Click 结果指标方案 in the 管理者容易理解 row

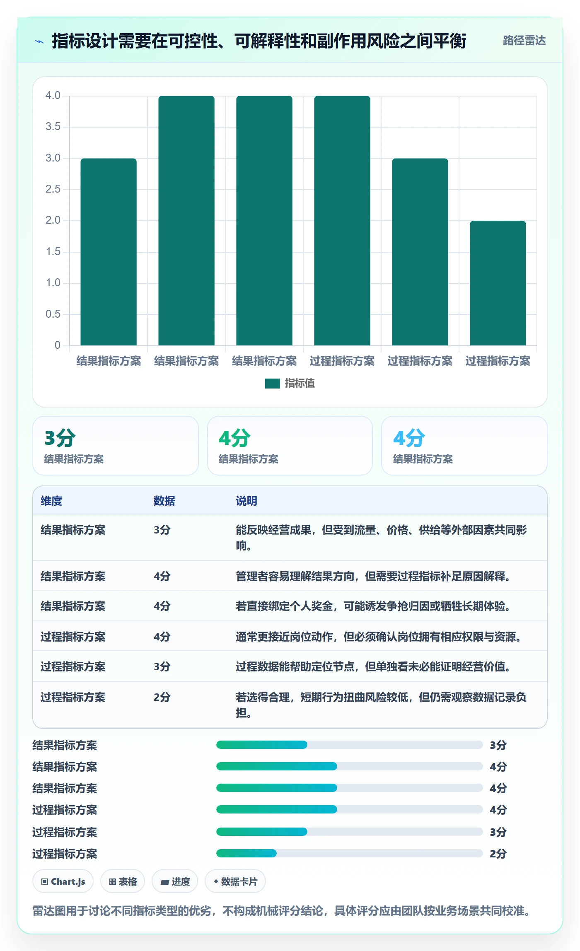coord(73,576)
